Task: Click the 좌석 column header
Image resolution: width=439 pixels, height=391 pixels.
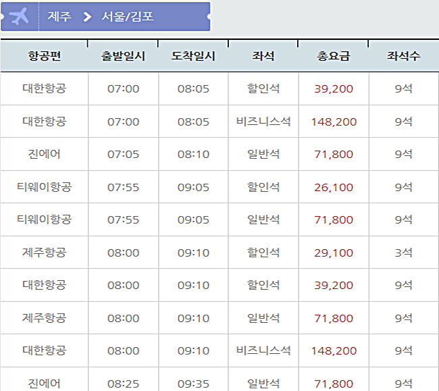Action: (x=263, y=55)
